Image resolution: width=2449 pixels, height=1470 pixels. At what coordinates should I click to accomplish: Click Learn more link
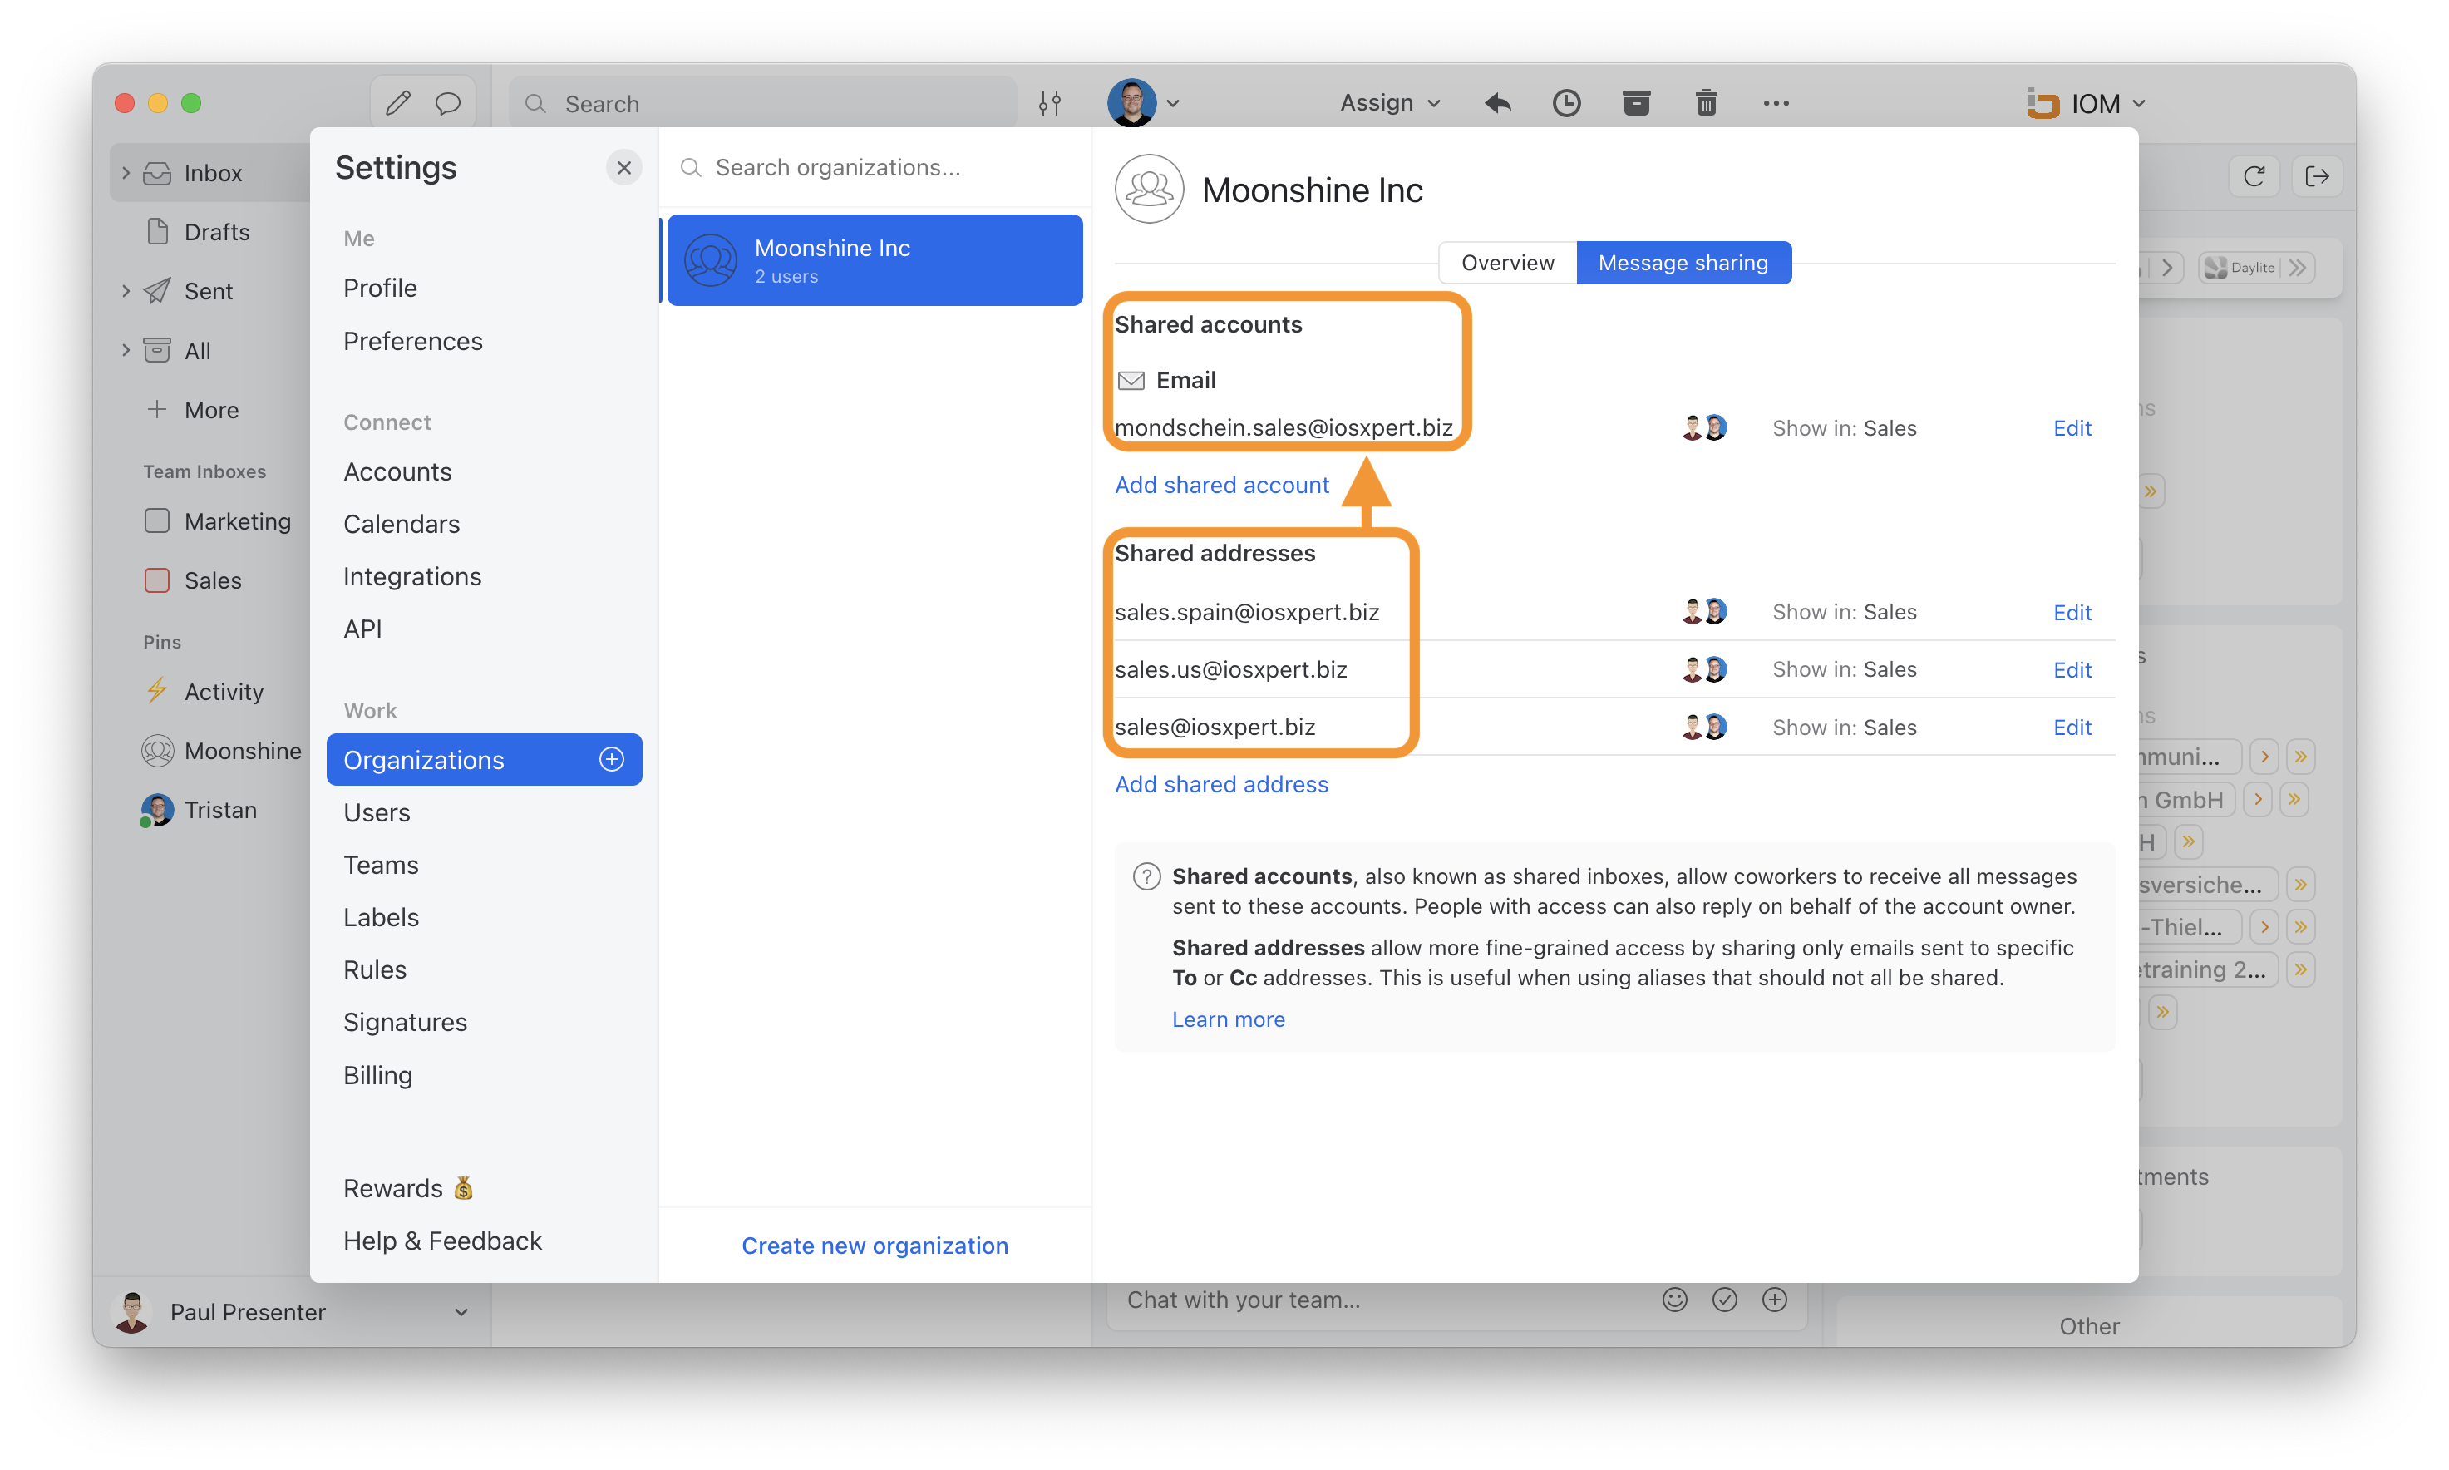point(1228,1019)
